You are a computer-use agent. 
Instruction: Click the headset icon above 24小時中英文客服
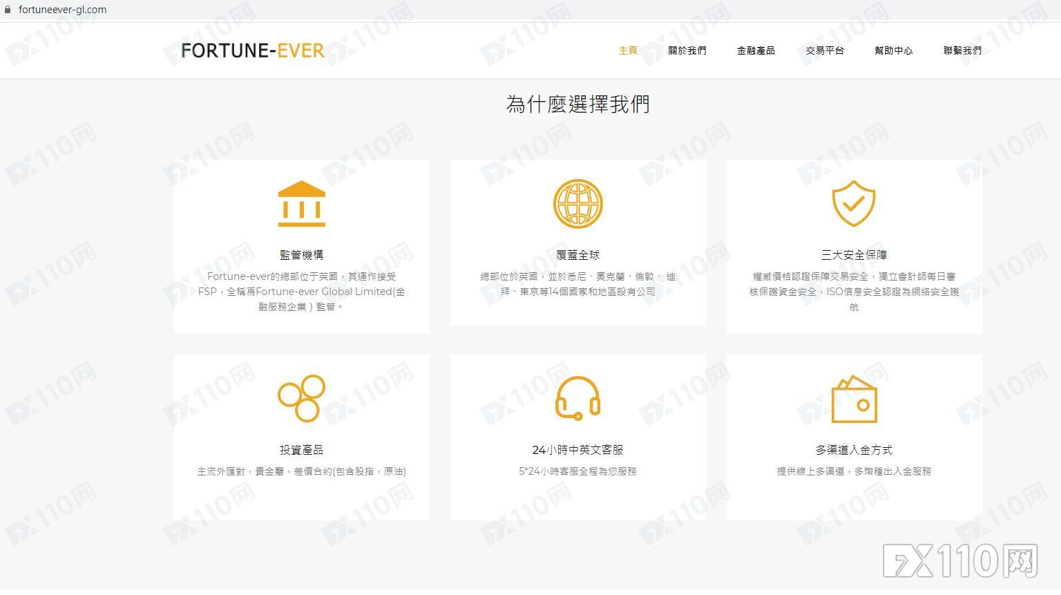pos(578,399)
